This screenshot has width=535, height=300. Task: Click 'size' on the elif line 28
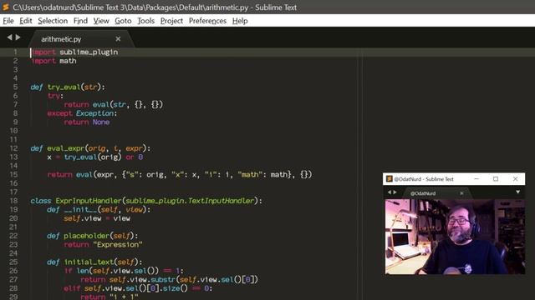point(171,288)
